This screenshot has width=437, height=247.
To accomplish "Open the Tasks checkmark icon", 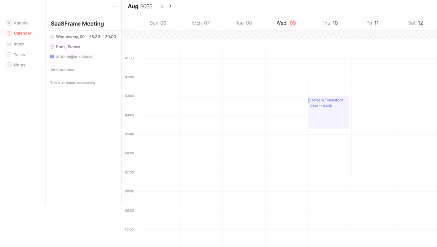I will pyautogui.click(x=9, y=55).
